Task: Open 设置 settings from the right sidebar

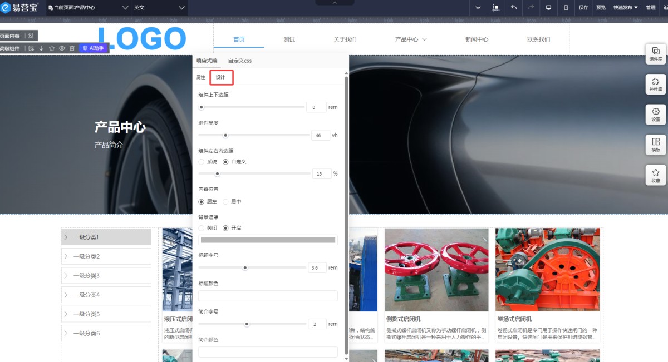Action: tap(656, 115)
